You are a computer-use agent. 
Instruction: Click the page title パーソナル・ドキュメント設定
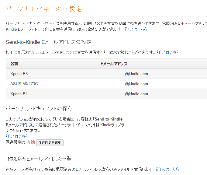coord(44,9)
